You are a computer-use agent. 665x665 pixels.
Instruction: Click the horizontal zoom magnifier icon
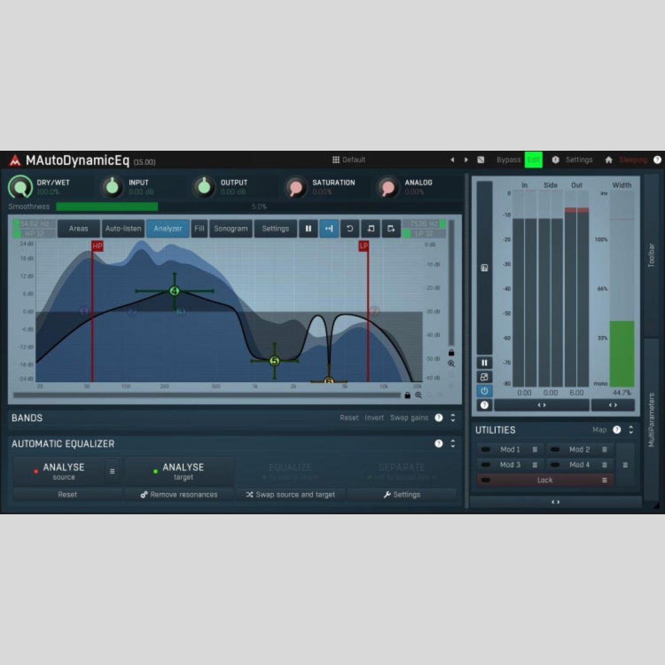pyautogui.click(x=418, y=395)
